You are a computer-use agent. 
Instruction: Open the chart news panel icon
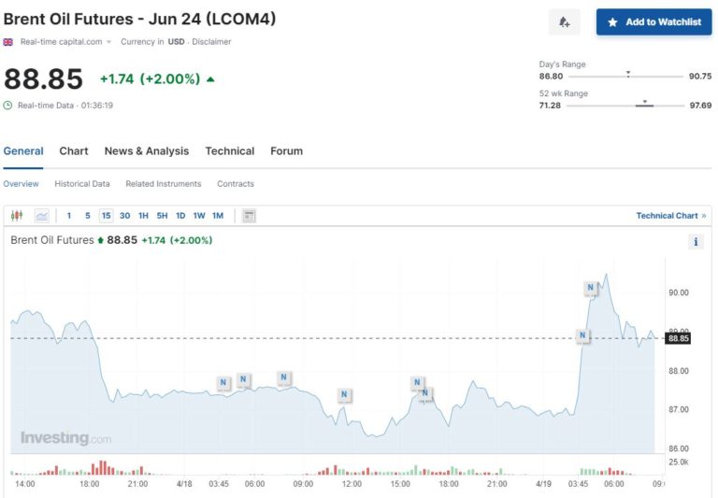click(249, 216)
